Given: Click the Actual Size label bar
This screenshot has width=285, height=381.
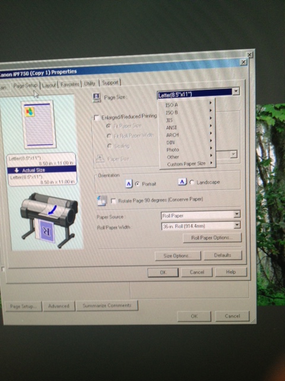Looking at the screenshot, I should click(42, 170).
